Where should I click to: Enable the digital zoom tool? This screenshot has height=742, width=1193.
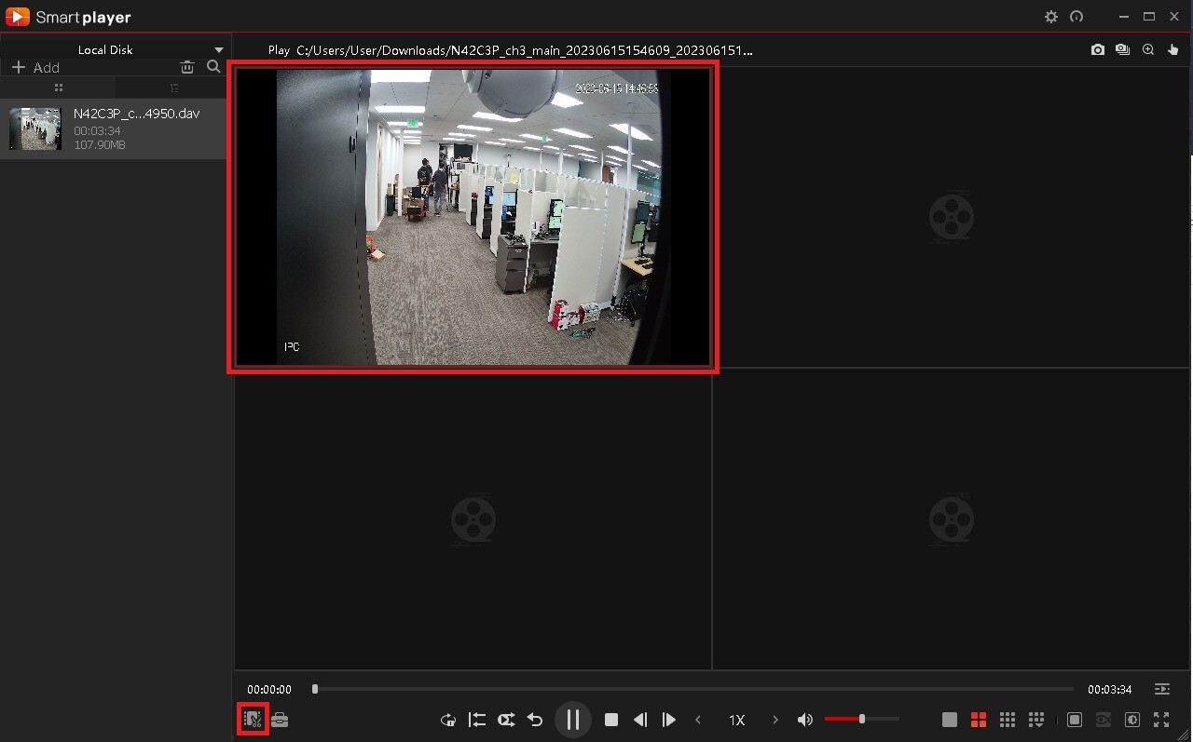tap(1148, 49)
